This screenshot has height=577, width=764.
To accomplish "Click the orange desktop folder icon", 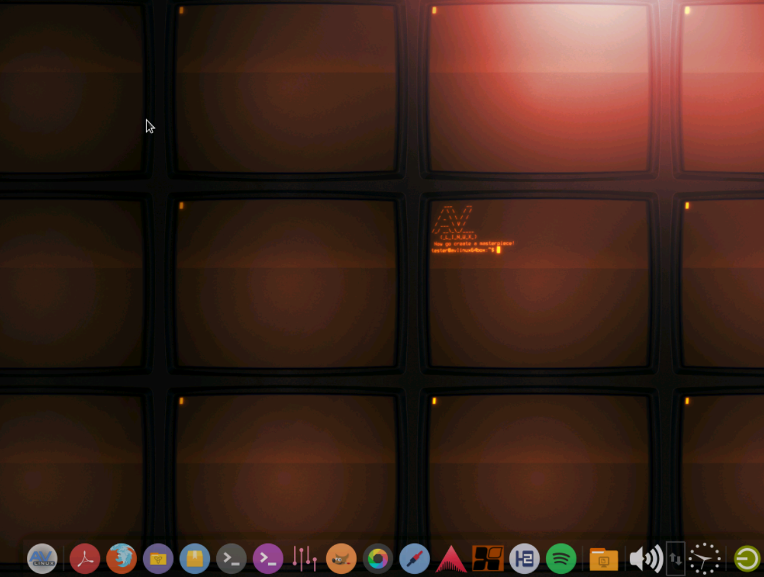I will coord(603,559).
